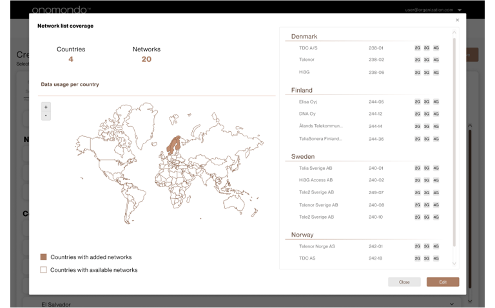Screen dimensions: 495x308
Task: Select the Telia Sverige AB network name
Action: [x=316, y=168]
